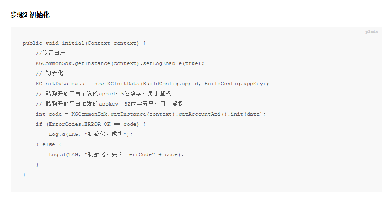Click the setLogEnable(true) code line

120,63
